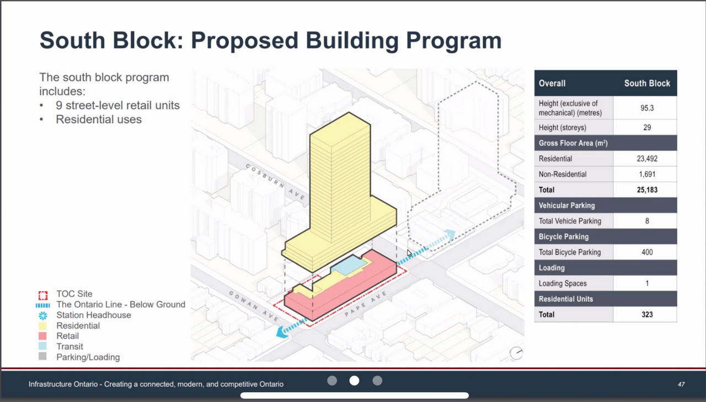Select the Residential yellow legend swatch
Image resolution: width=706 pixels, height=402 pixels.
[42, 326]
